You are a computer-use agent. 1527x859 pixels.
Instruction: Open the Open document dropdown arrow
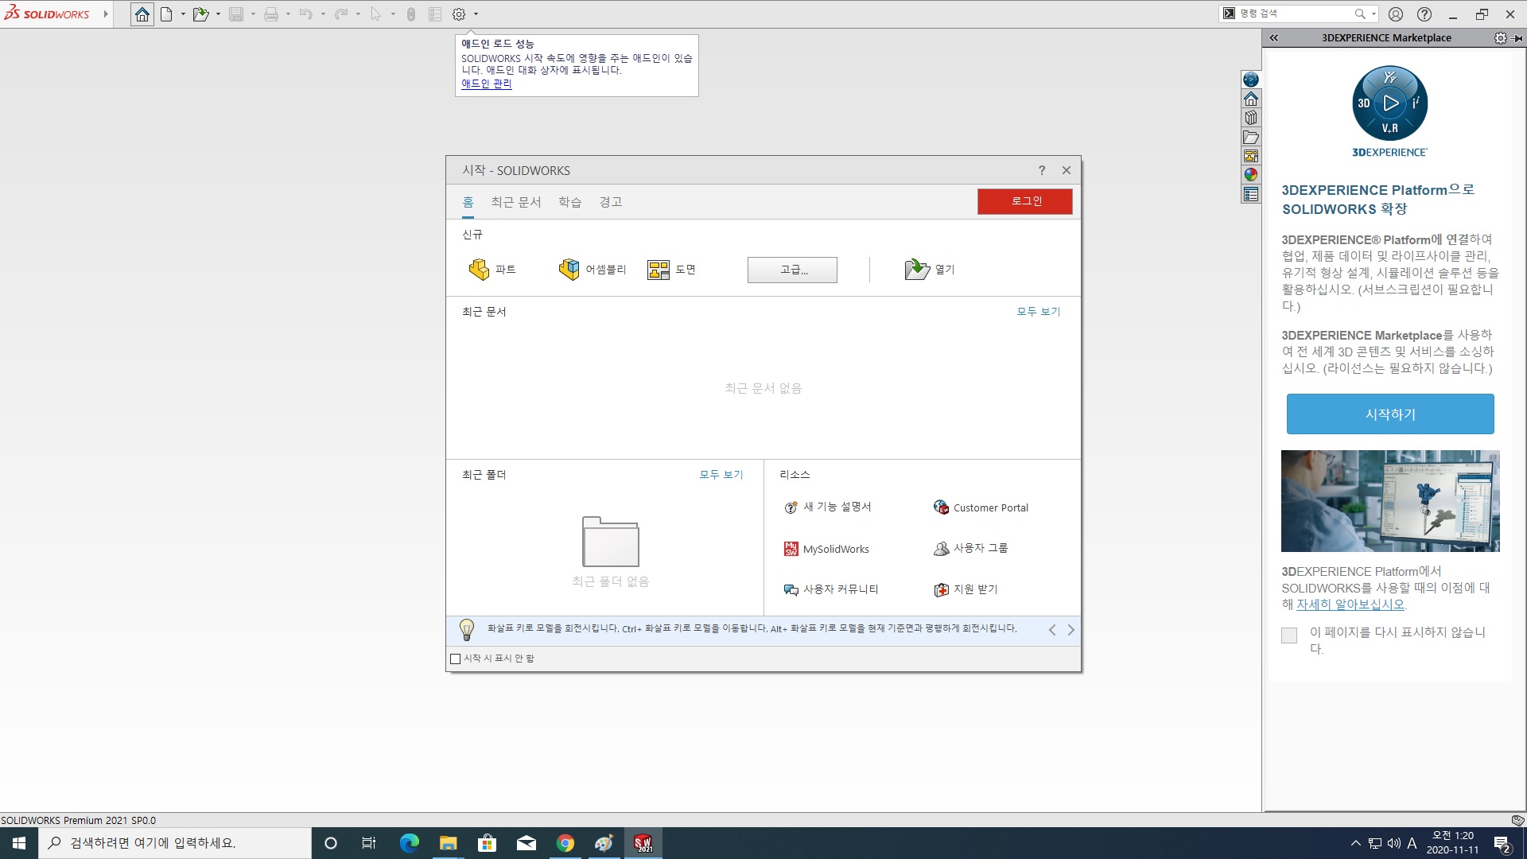[x=218, y=14]
